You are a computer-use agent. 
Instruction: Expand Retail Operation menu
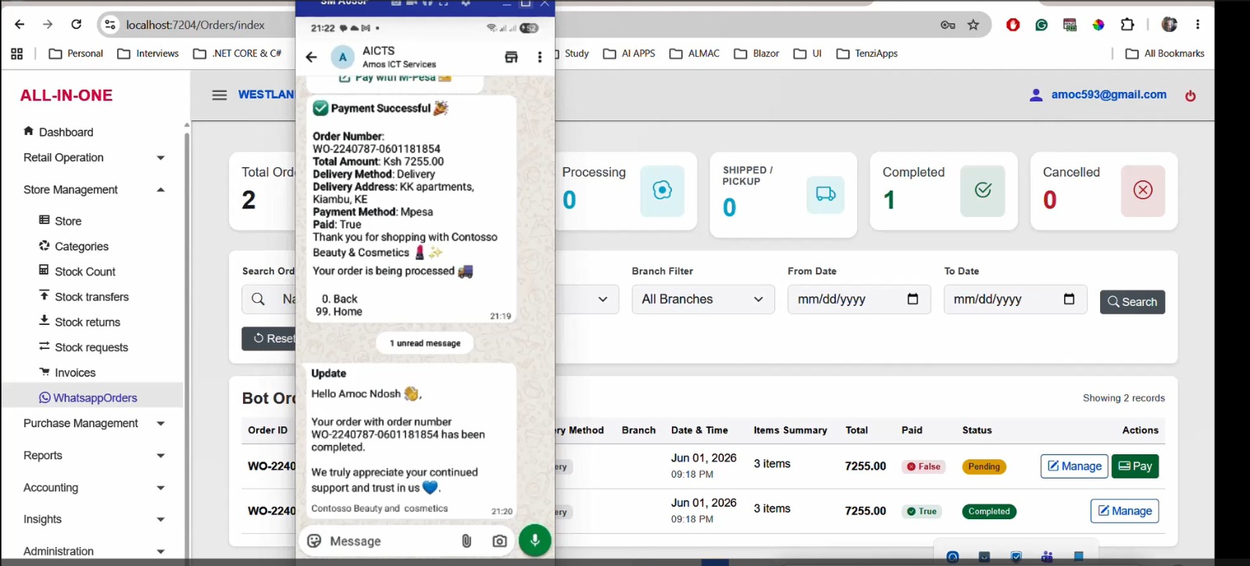(x=94, y=158)
